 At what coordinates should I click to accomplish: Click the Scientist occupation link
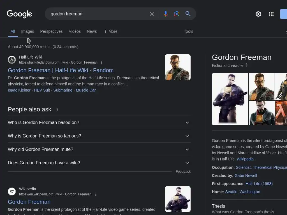click(x=243, y=167)
